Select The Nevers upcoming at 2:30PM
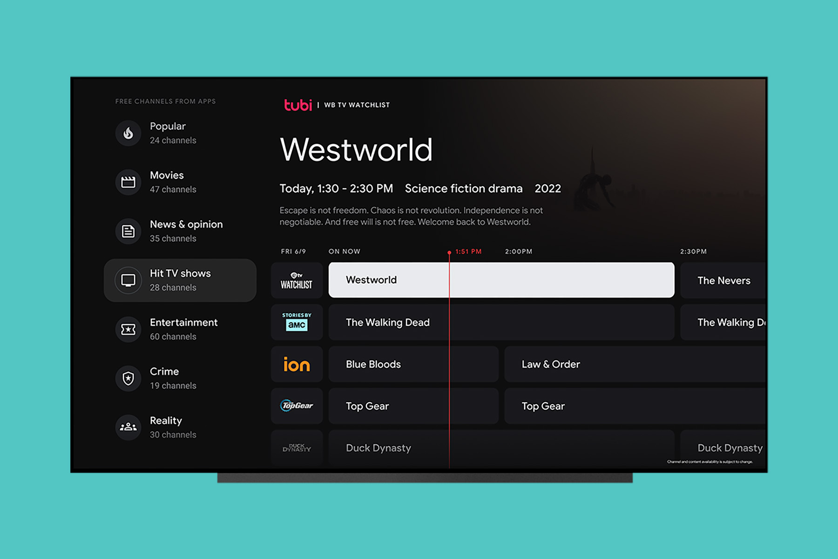Screen dimensions: 838x559 (x=724, y=280)
